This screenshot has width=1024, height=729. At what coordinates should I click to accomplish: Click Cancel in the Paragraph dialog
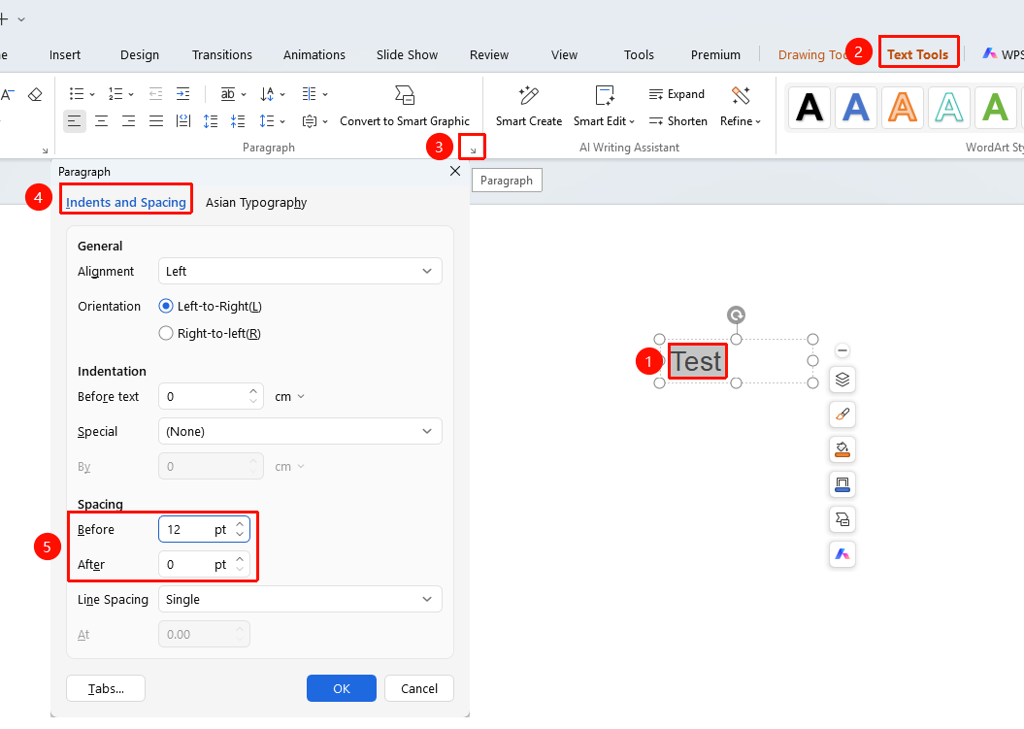[x=419, y=688]
